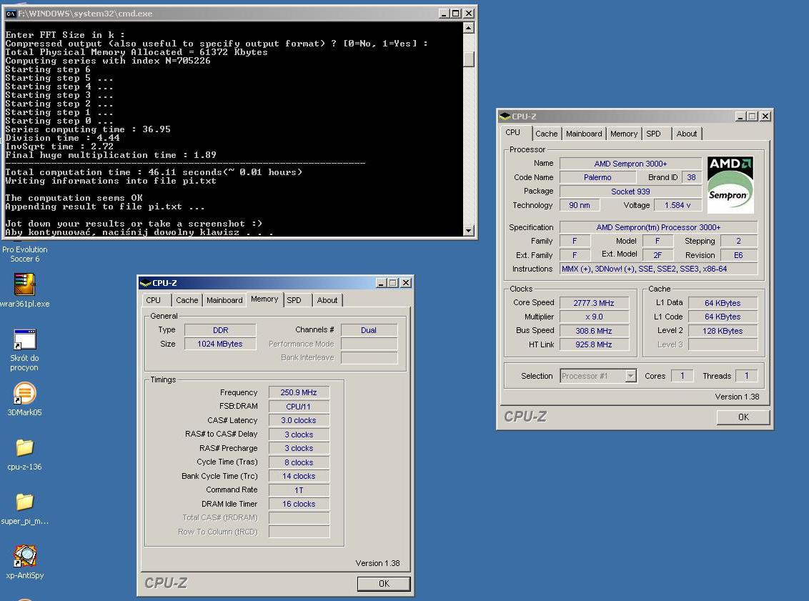The image size is (809, 601).
Task: Close the CPU-Z Memory window
Action: (406, 283)
